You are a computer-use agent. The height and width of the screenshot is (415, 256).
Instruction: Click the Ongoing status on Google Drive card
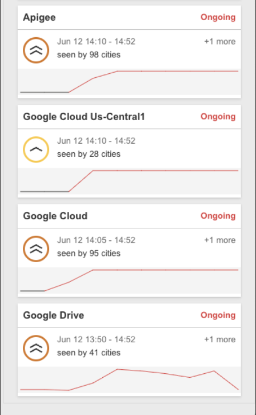(218, 315)
